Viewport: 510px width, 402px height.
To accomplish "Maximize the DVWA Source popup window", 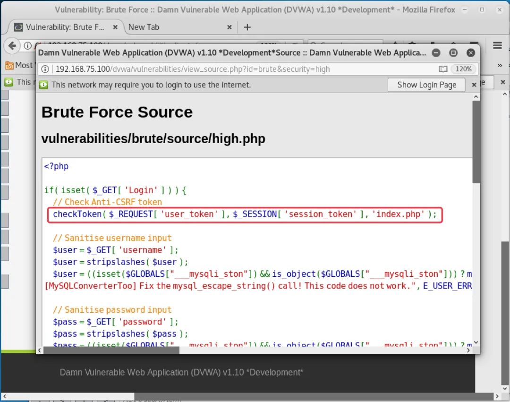I will click(x=453, y=53).
